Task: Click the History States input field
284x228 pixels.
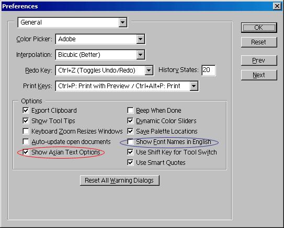Action: pyautogui.click(x=209, y=70)
